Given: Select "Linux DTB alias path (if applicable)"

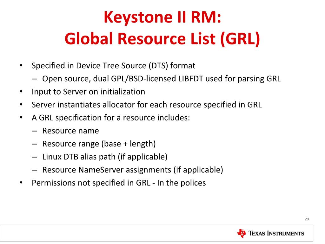Looking at the screenshot, I should (105, 157).
